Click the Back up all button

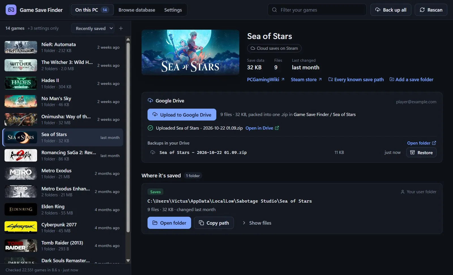pos(391,10)
